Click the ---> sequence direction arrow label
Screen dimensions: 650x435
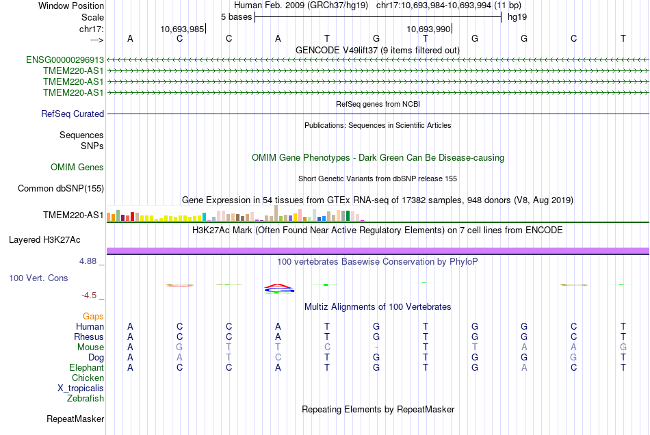click(96, 40)
